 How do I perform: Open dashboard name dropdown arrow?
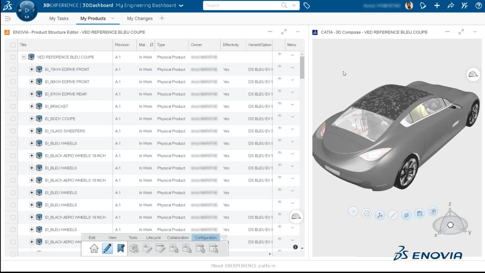(x=181, y=6)
